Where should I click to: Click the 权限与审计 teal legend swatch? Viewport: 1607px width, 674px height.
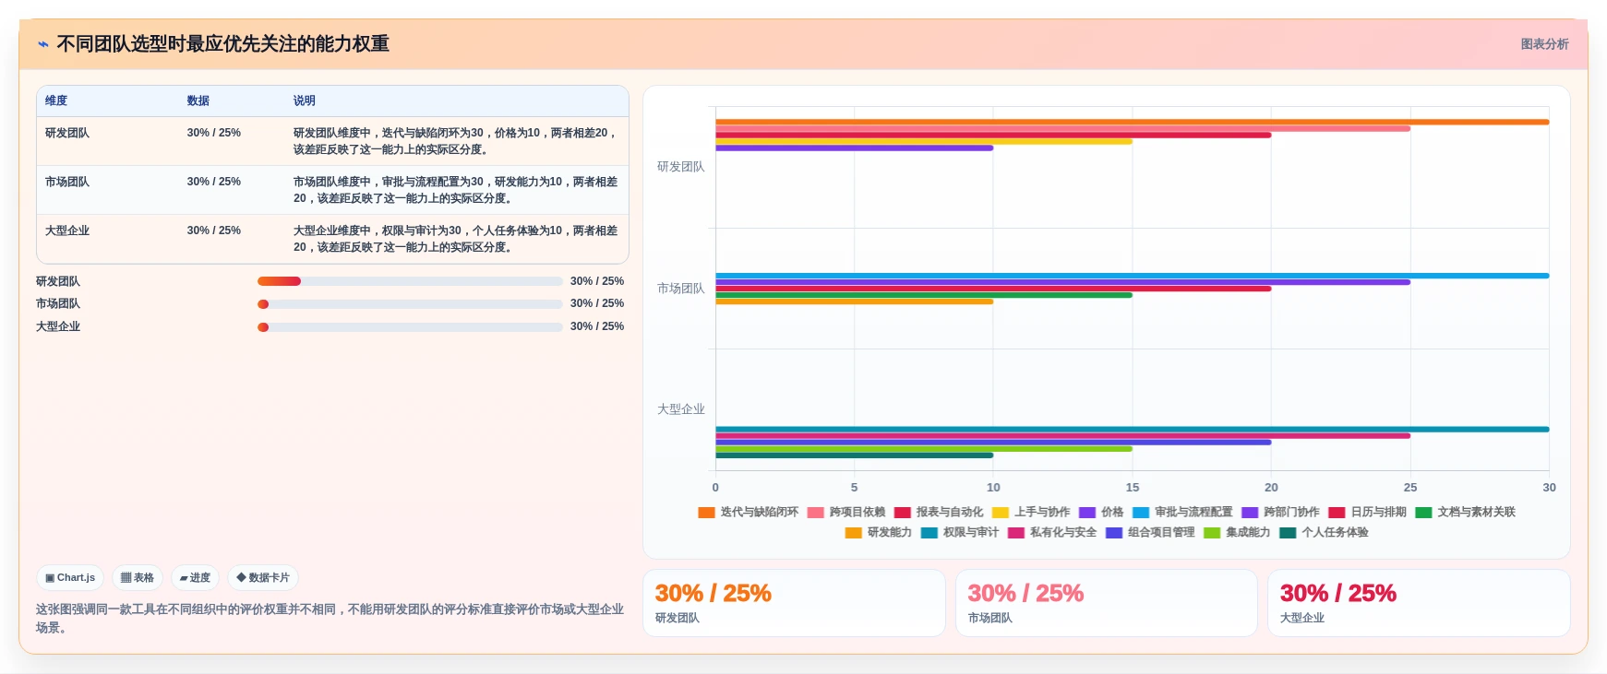929,533
